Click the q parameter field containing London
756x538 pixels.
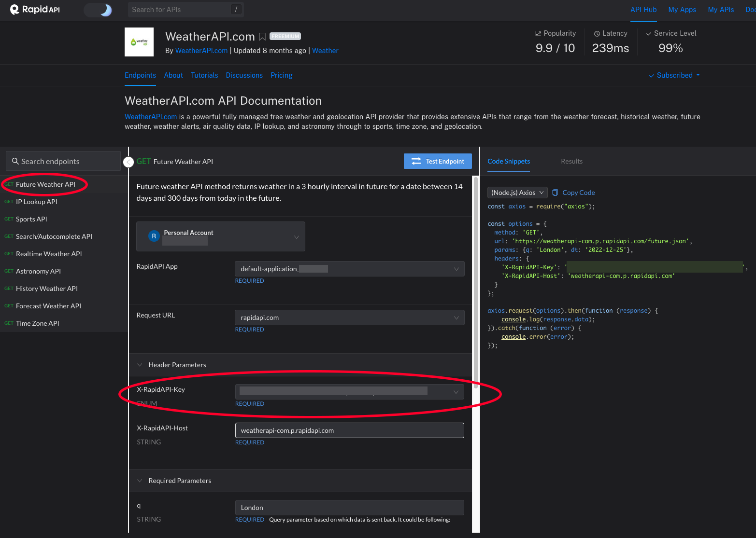349,507
